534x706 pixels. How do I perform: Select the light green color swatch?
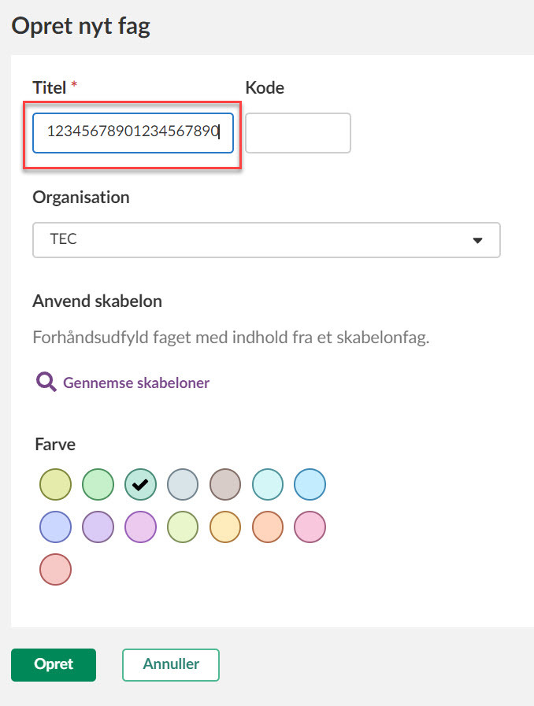tap(98, 485)
